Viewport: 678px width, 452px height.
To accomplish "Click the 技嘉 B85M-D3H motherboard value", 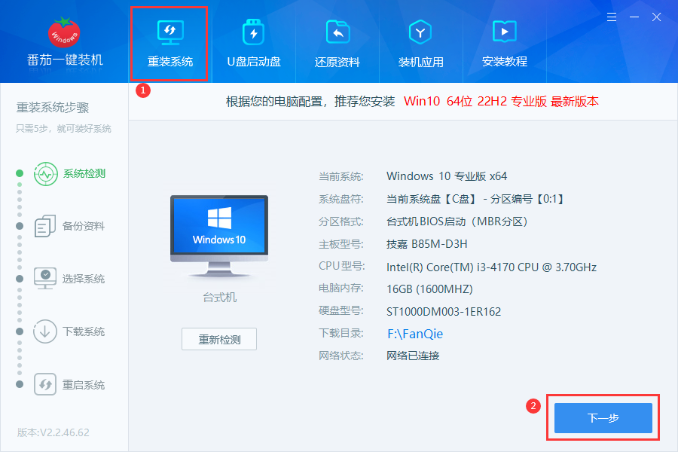I will (x=427, y=244).
